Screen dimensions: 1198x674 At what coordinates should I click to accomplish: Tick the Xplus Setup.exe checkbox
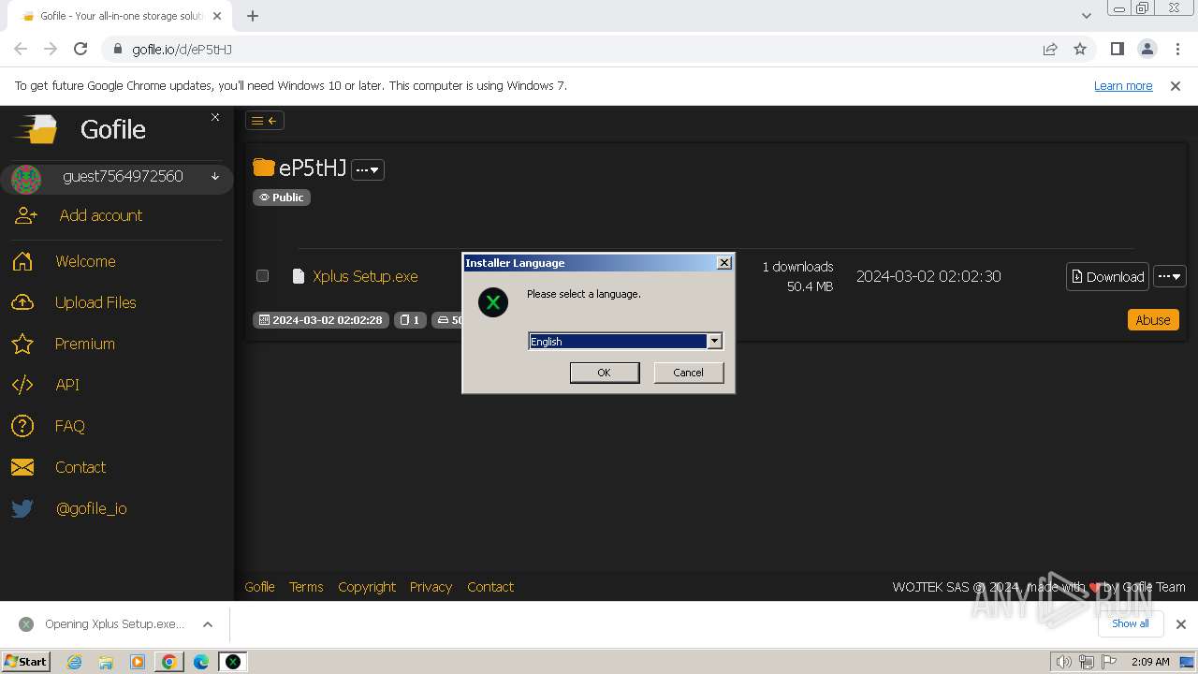click(x=263, y=276)
